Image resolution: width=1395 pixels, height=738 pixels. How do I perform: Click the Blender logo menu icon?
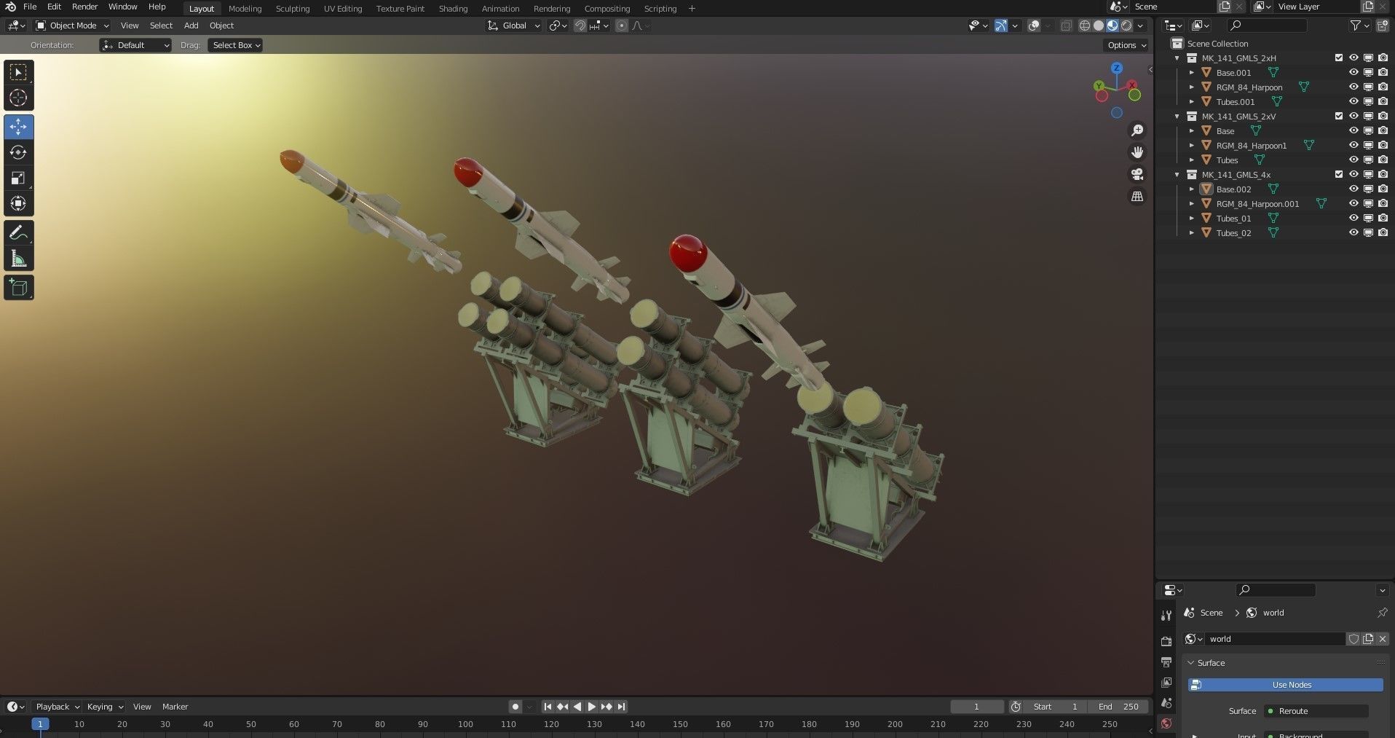click(10, 7)
